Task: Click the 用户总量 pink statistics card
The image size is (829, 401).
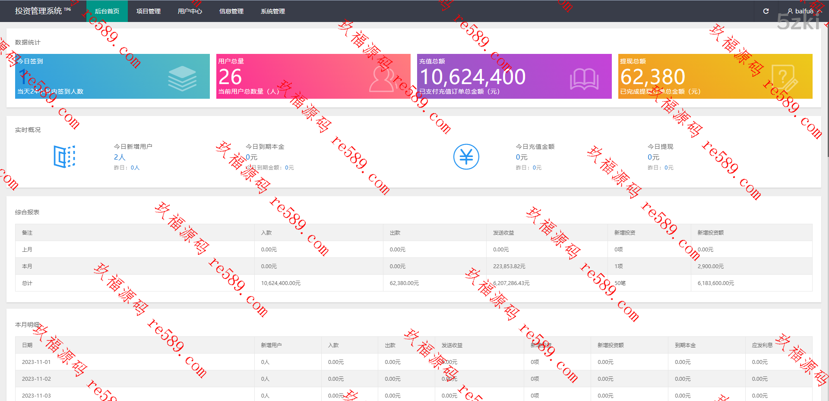Action: click(313, 76)
